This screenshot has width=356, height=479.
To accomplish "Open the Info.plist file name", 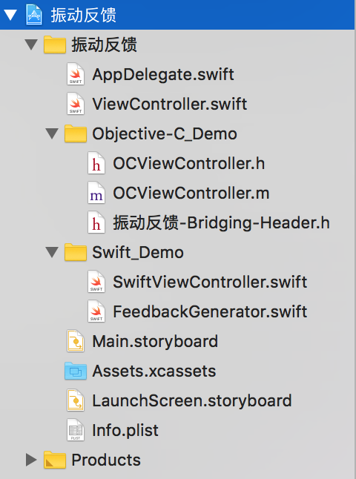I will [x=125, y=430].
